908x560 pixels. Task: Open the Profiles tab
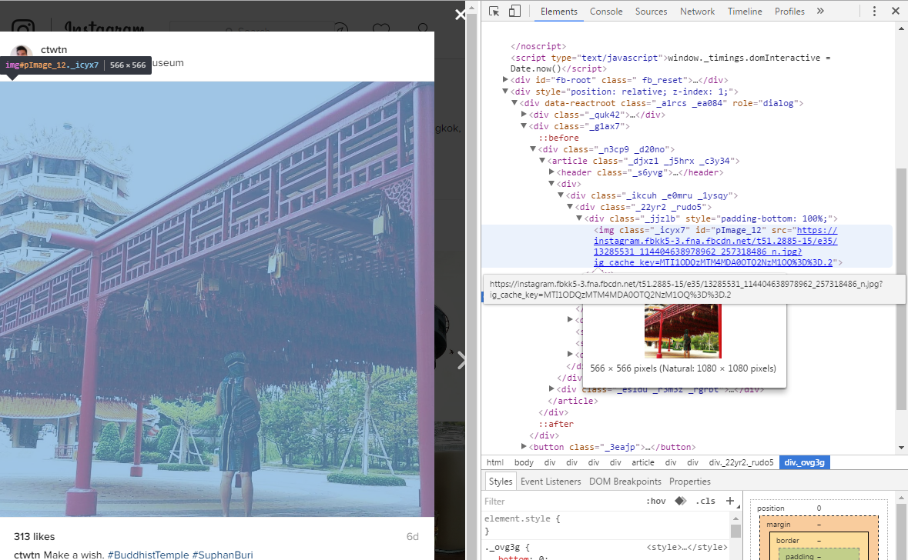790,11
